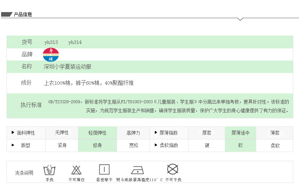Viewport: 299px width, 194px height.
Task: Click the red and blue brand logo
Action: click(x=51, y=54)
